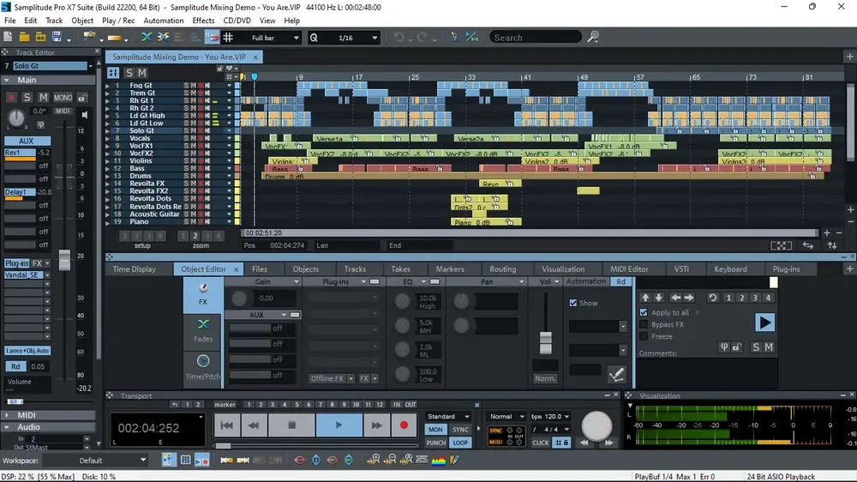This screenshot has width=857, height=482.
Task: Enable the Bypass FX checkbox
Action: point(644,324)
